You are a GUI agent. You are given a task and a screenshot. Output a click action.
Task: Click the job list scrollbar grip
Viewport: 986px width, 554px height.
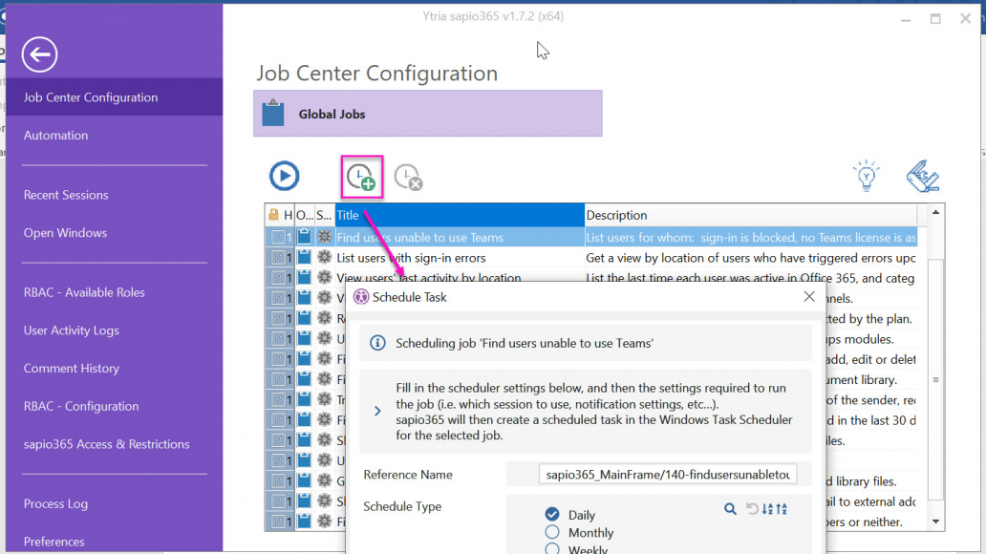pos(935,380)
